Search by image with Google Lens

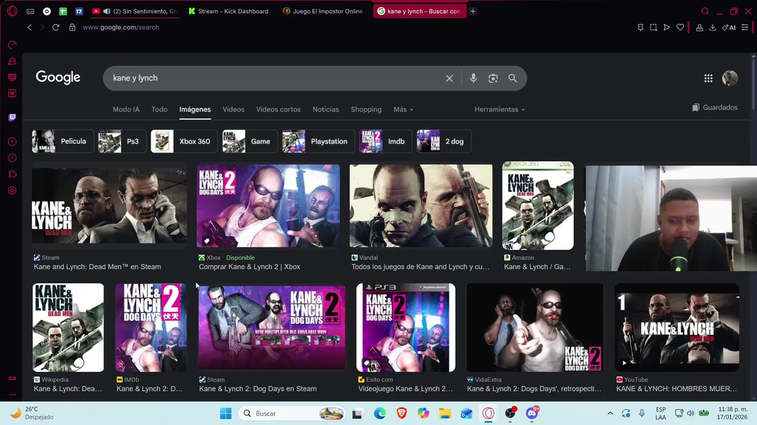pos(493,78)
